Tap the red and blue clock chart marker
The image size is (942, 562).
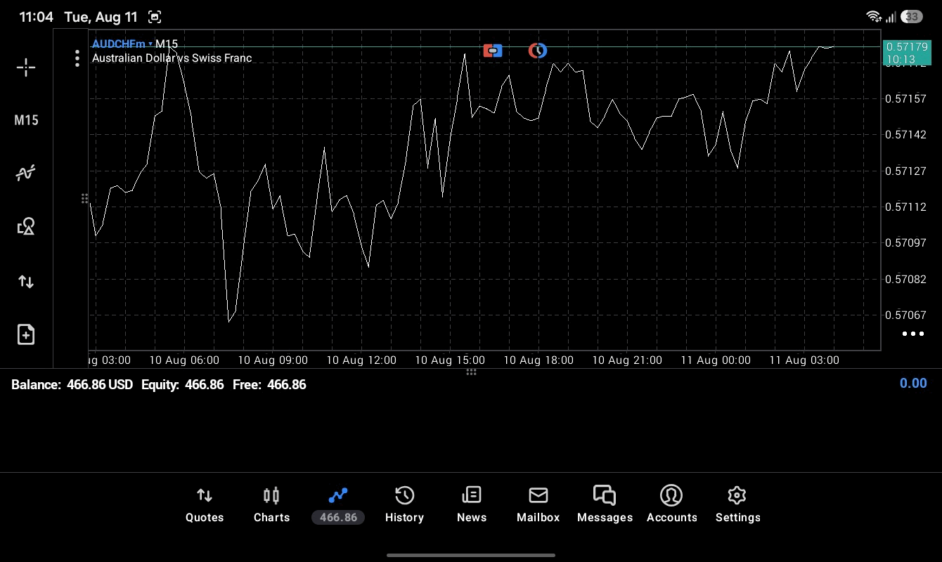click(x=538, y=51)
